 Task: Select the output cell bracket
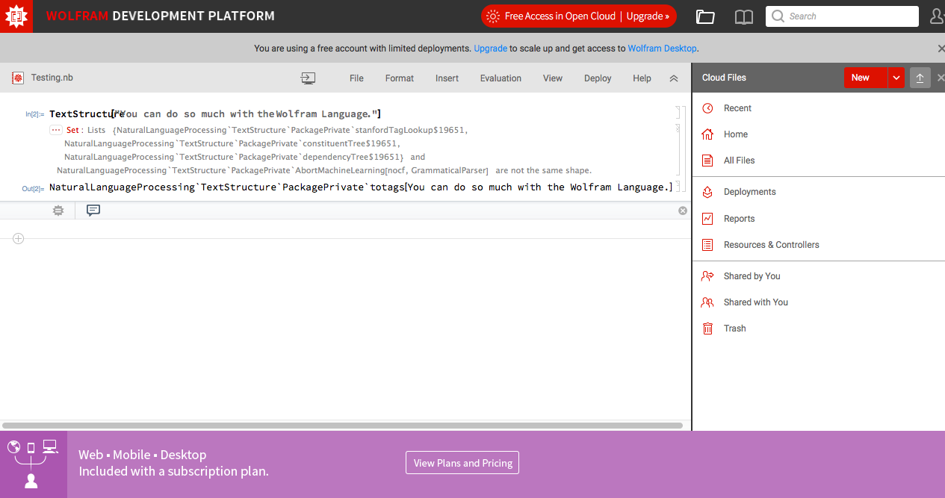tap(678, 187)
